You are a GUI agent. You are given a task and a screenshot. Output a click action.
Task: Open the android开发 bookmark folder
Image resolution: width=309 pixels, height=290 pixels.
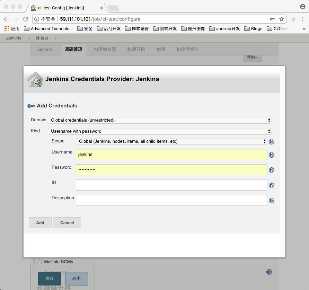click(x=224, y=29)
